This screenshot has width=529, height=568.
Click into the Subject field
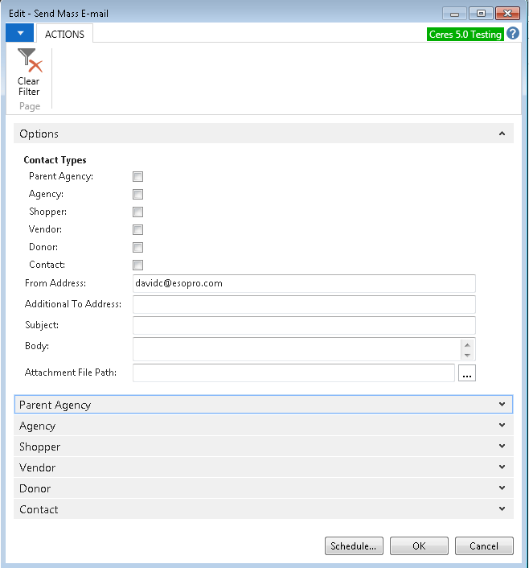(304, 326)
